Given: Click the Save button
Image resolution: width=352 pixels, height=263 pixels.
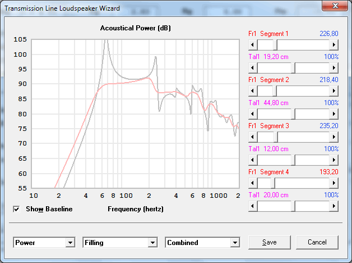Looking at the screenshot, I should 270,242.
